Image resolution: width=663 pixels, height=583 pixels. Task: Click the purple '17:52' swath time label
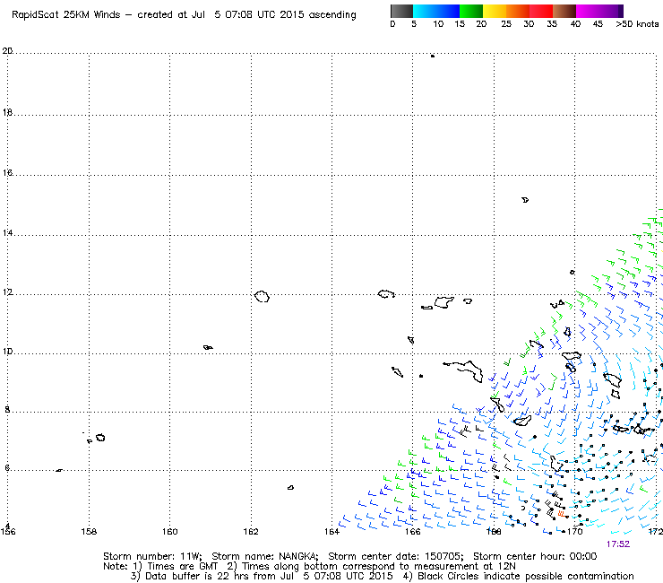click(618, 544)
